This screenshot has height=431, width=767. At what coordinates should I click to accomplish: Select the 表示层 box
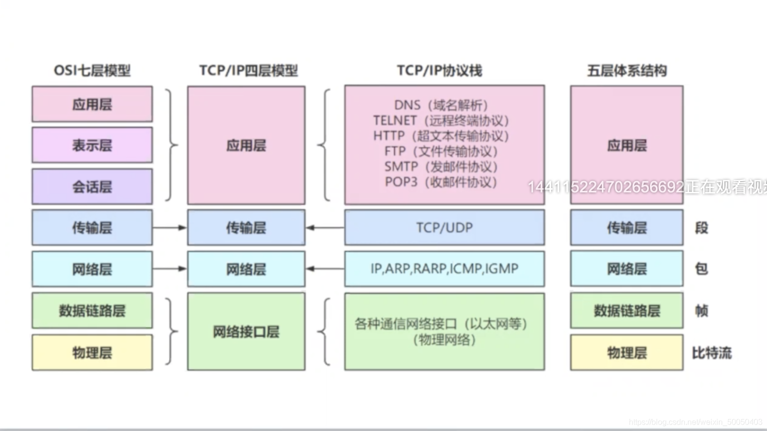click(92, 145)
